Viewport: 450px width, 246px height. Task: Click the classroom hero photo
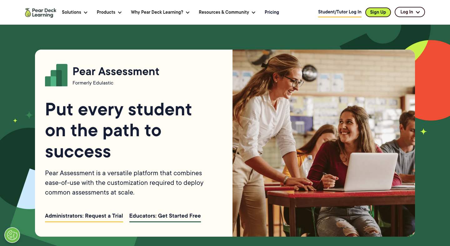click(324, 143)
